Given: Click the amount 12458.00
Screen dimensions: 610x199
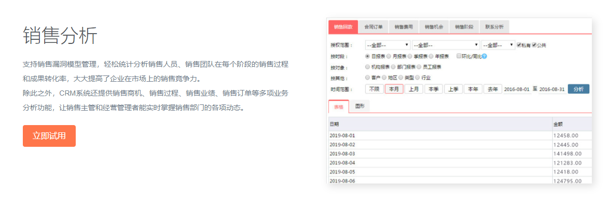Looking at the screenshot, I should pos(566,136).
